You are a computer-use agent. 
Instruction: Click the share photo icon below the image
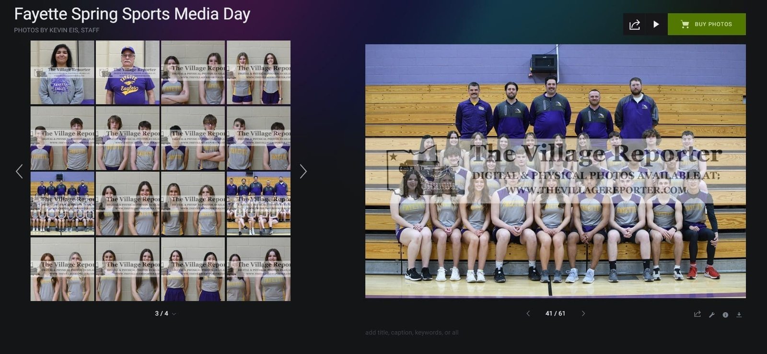(x=697, y=315)
